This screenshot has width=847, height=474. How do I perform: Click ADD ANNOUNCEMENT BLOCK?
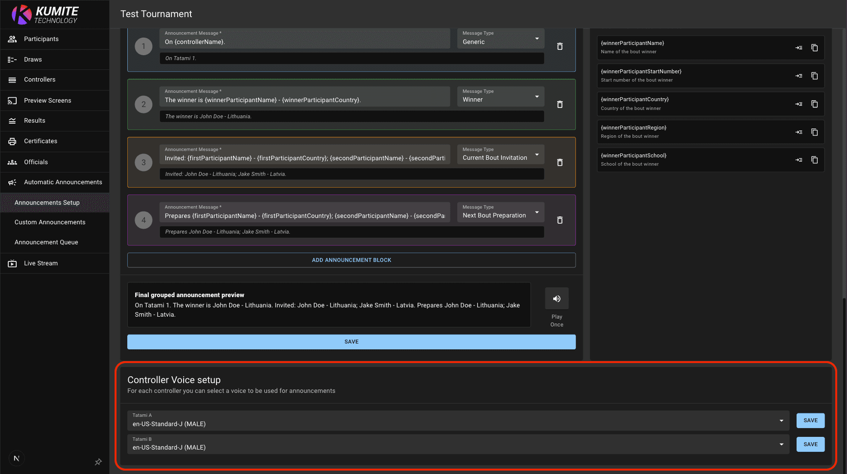351,259
